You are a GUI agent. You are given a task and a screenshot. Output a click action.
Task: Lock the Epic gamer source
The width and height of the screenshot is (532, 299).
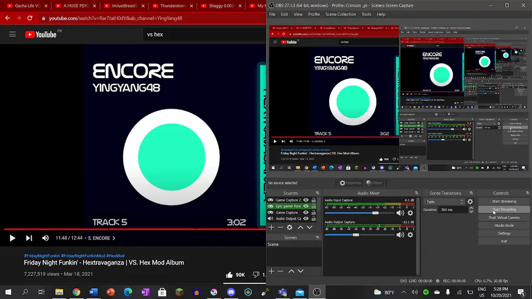(313, 206)
